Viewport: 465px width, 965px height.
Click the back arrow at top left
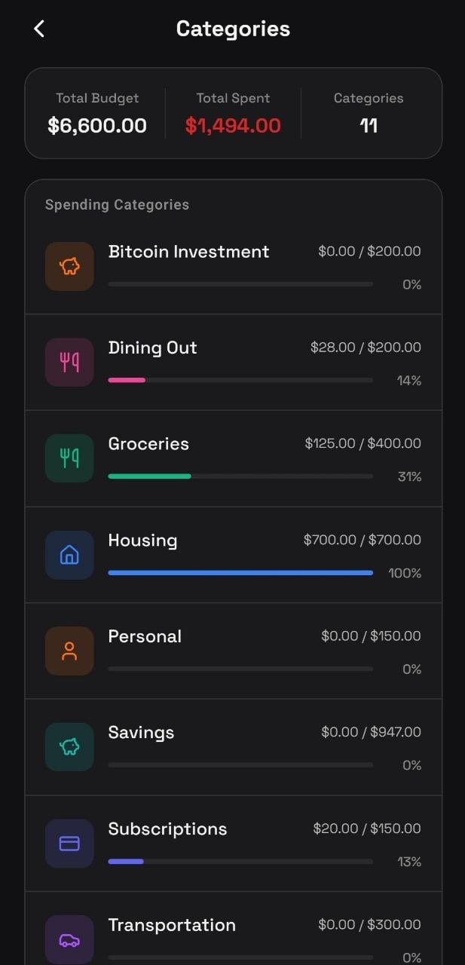pyautogui.click(x=38, y=29)
